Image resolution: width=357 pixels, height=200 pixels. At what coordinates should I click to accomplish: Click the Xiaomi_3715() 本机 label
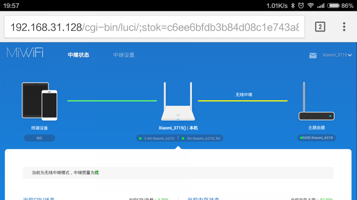[x=178, y=128]
